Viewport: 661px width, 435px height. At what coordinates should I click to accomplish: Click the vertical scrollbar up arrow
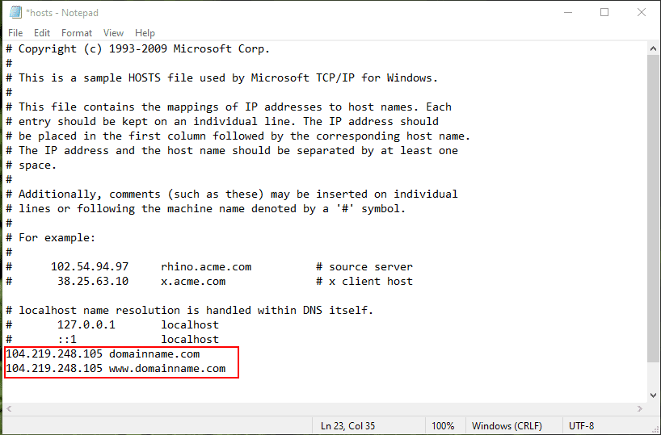pyautogui.click(x=653, y=48)
